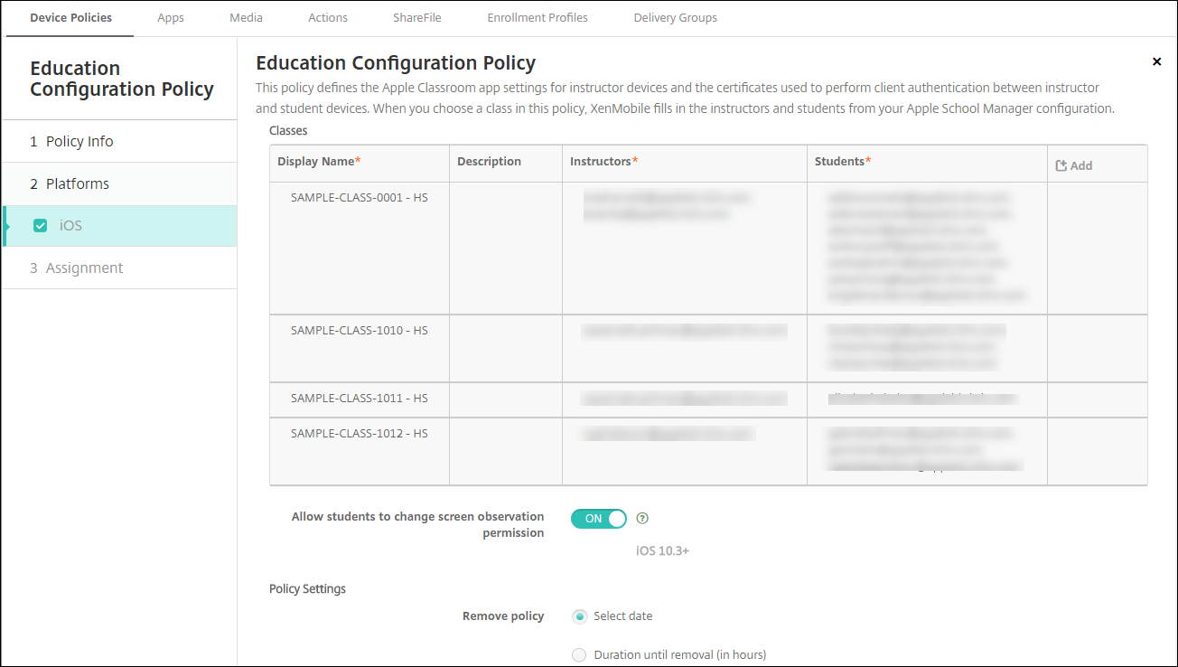Go to Policy Info step
Viewport: 1178px width, 667px height.
pos(79,141)
